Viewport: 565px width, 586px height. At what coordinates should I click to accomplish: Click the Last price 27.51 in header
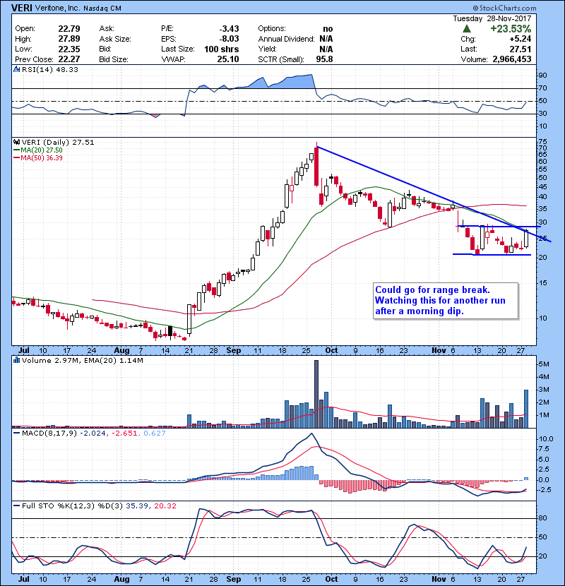[520, 49]
